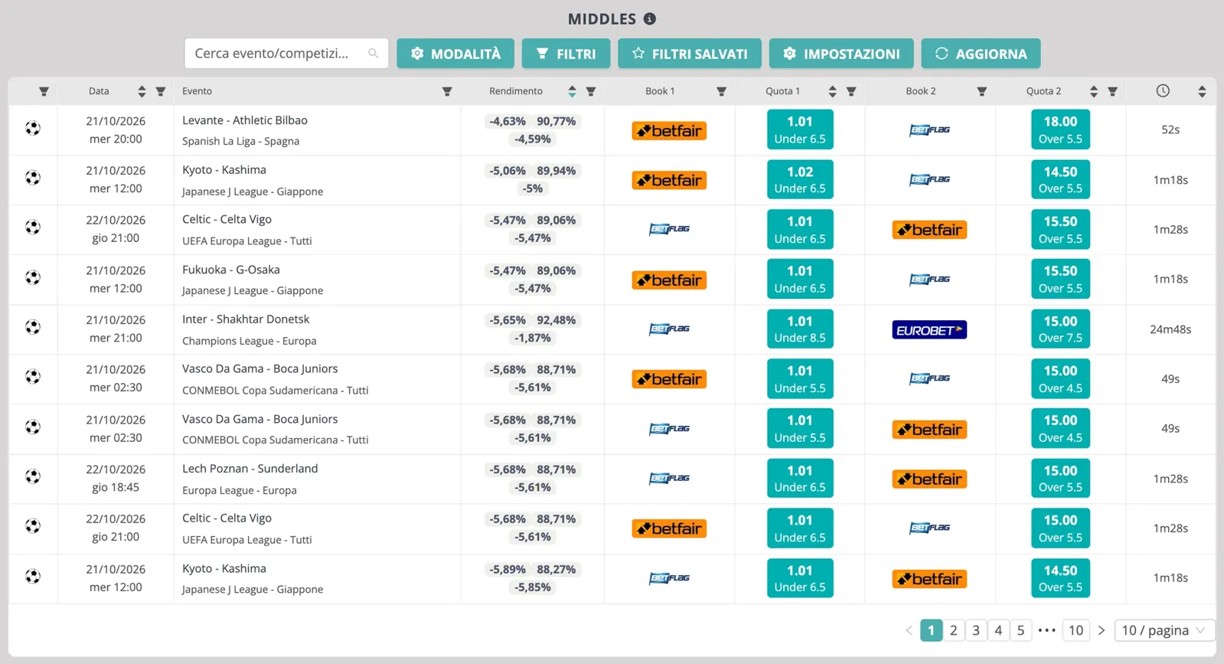Click the Betfair logo in the Levante row
The width and height of the screenshot is (1224, 664).
669,131
